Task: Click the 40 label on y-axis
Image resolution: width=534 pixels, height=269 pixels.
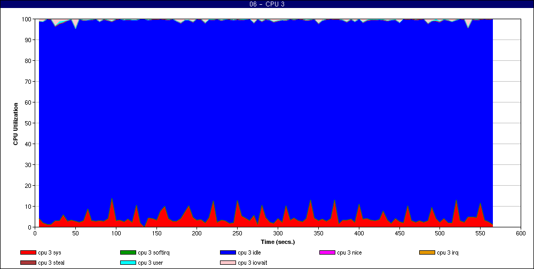Action: coord(29,144)
